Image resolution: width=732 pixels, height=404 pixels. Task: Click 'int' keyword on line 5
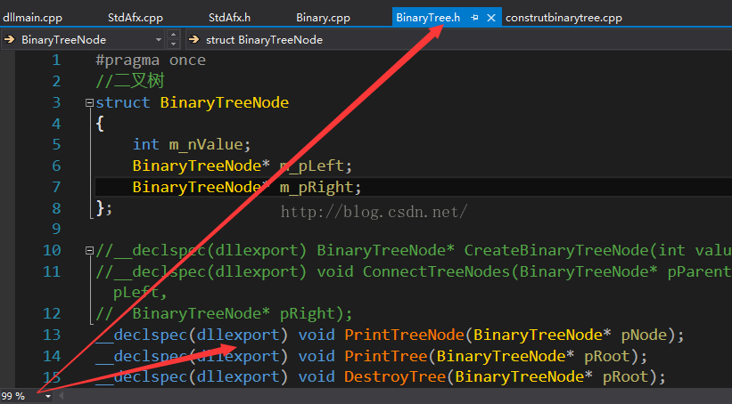tap(146, 144)
